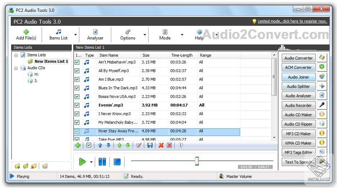Expand the Options dropdown arrow
Image resolution: width=337 pixels, height=189 pixels.
[x=145, y=34]
